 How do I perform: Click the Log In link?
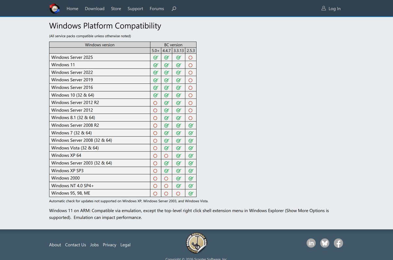tap(334, 9)
